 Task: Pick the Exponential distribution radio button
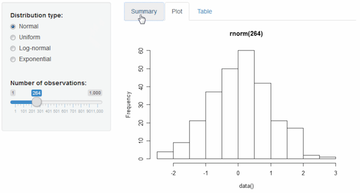13,60
